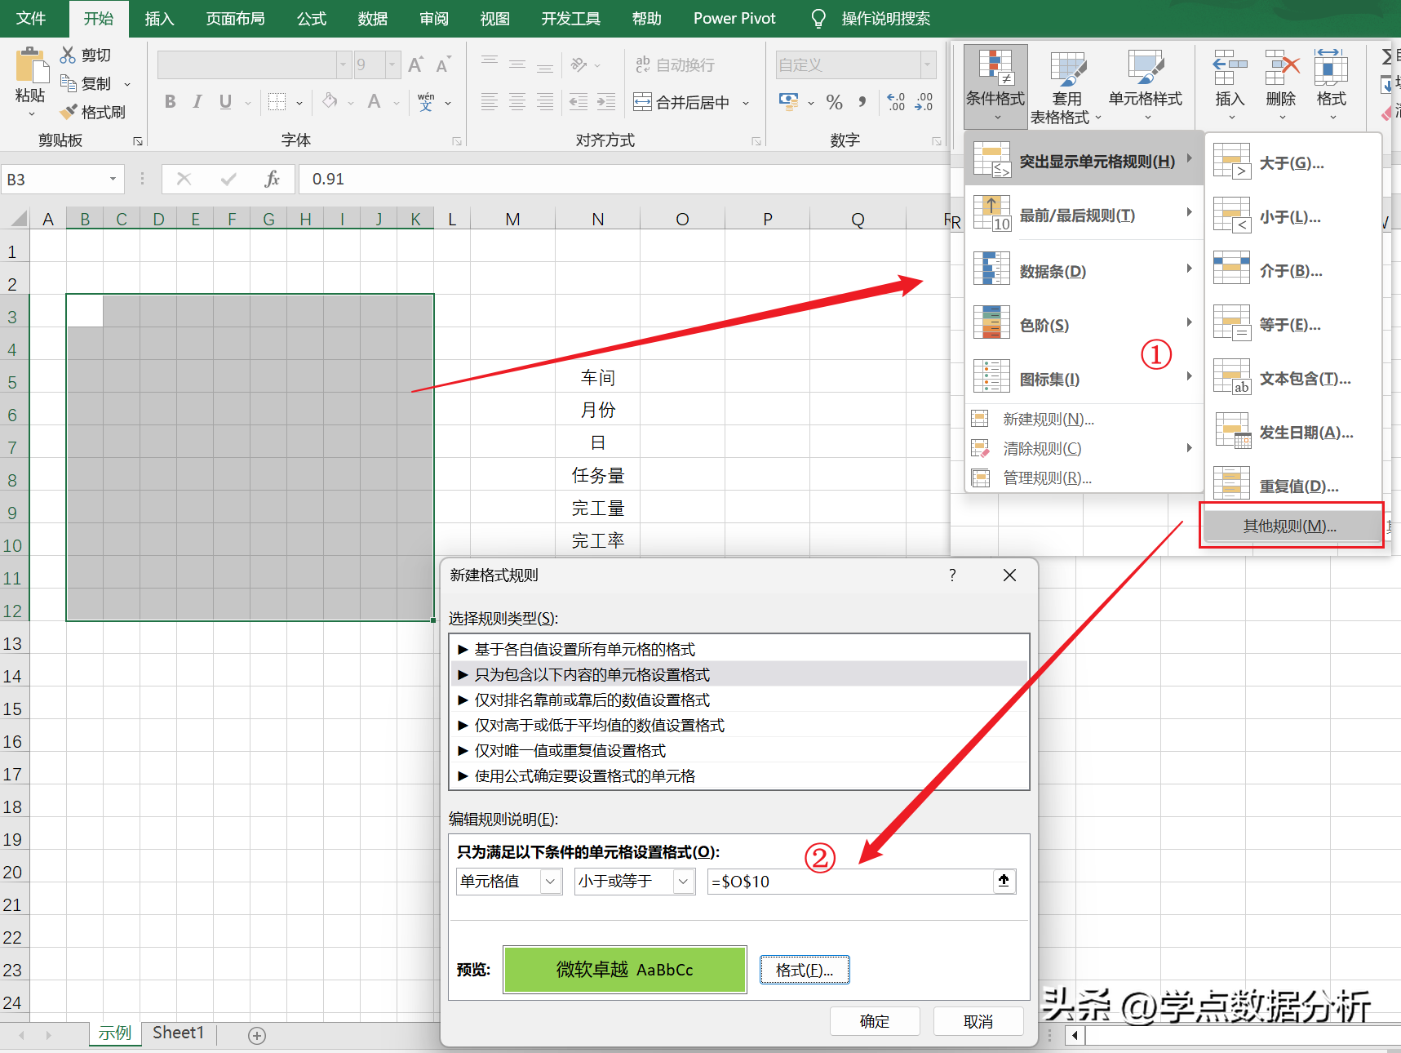
Task: Click the rule value input field
Action: 850,881
